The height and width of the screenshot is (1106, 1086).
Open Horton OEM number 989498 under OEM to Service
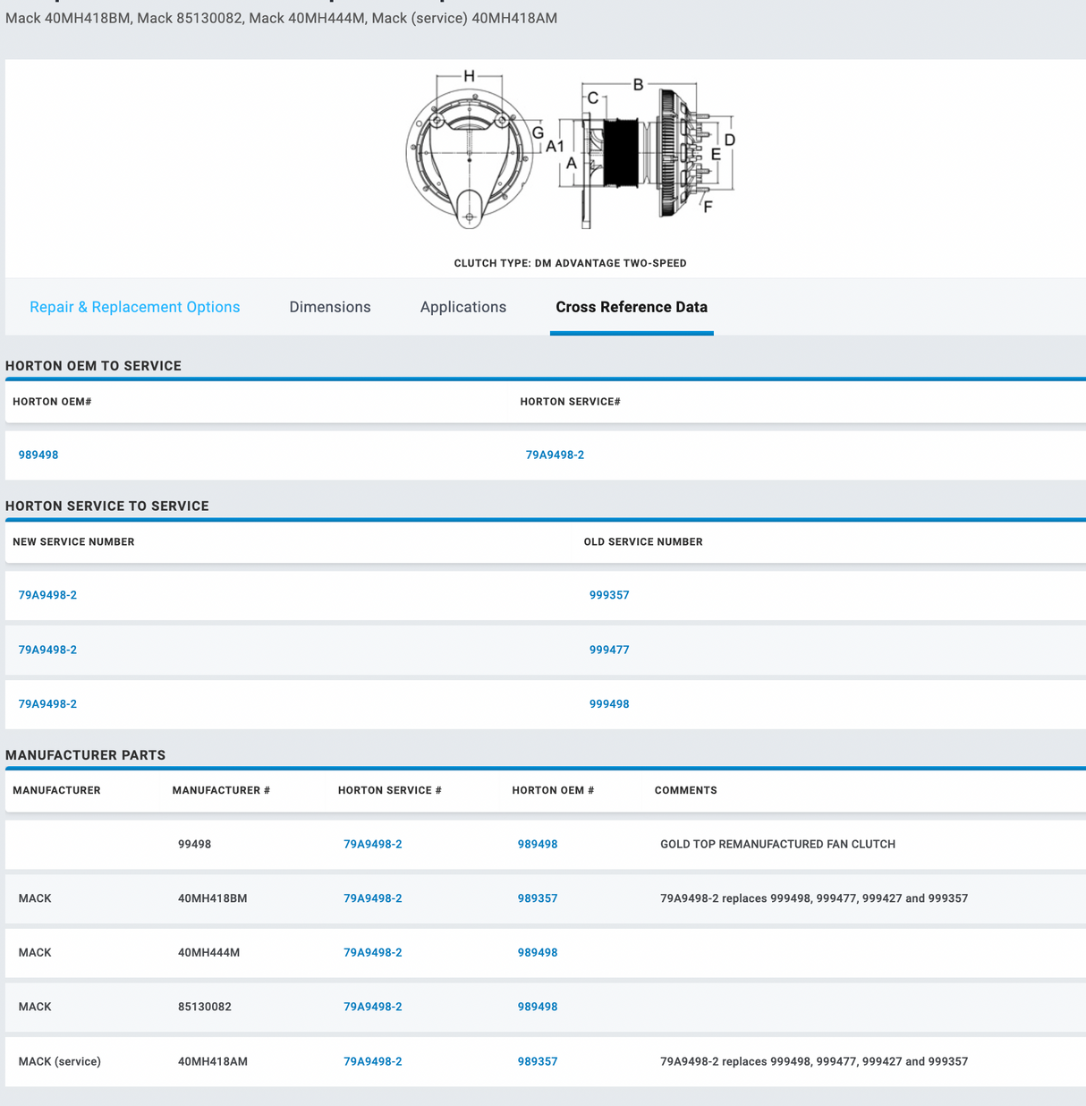[38, 455]
